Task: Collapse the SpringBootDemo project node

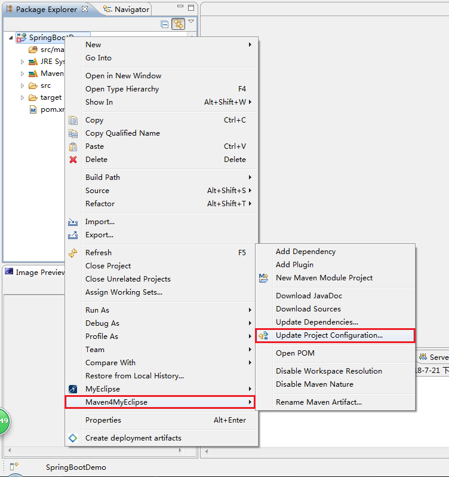Action: (x=12, y=38)
